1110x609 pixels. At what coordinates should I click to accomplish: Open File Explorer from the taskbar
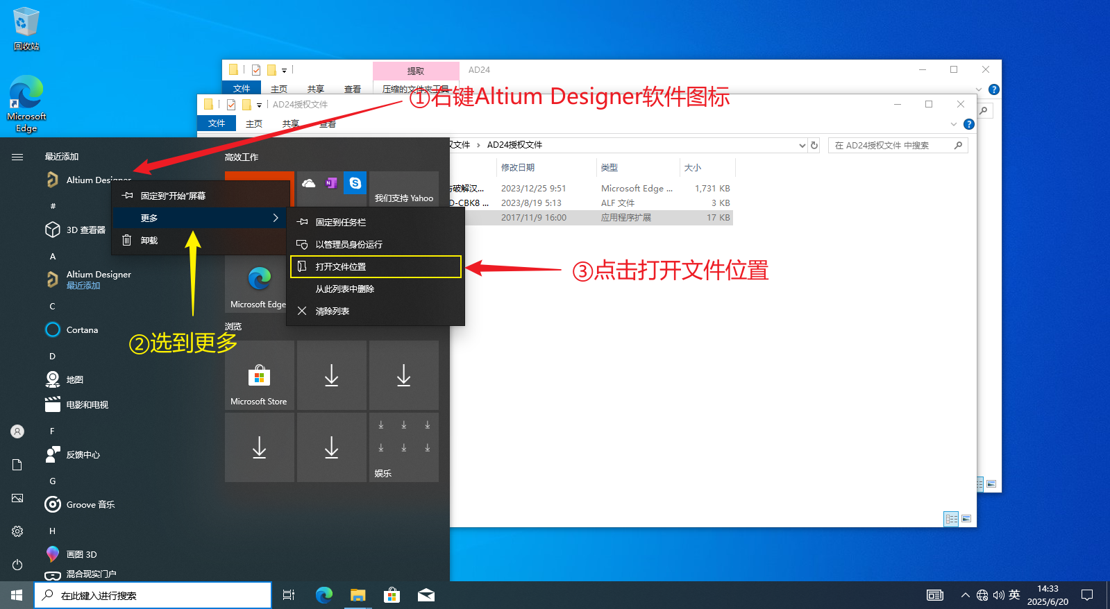pyautogui.click(x=358, y=595)
